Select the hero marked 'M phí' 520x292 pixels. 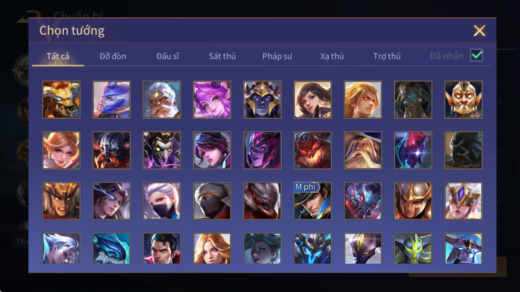[x=313, y=201]
